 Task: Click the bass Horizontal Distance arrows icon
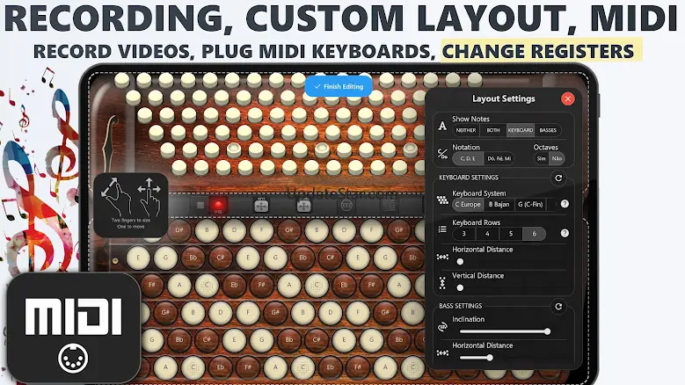442,352
